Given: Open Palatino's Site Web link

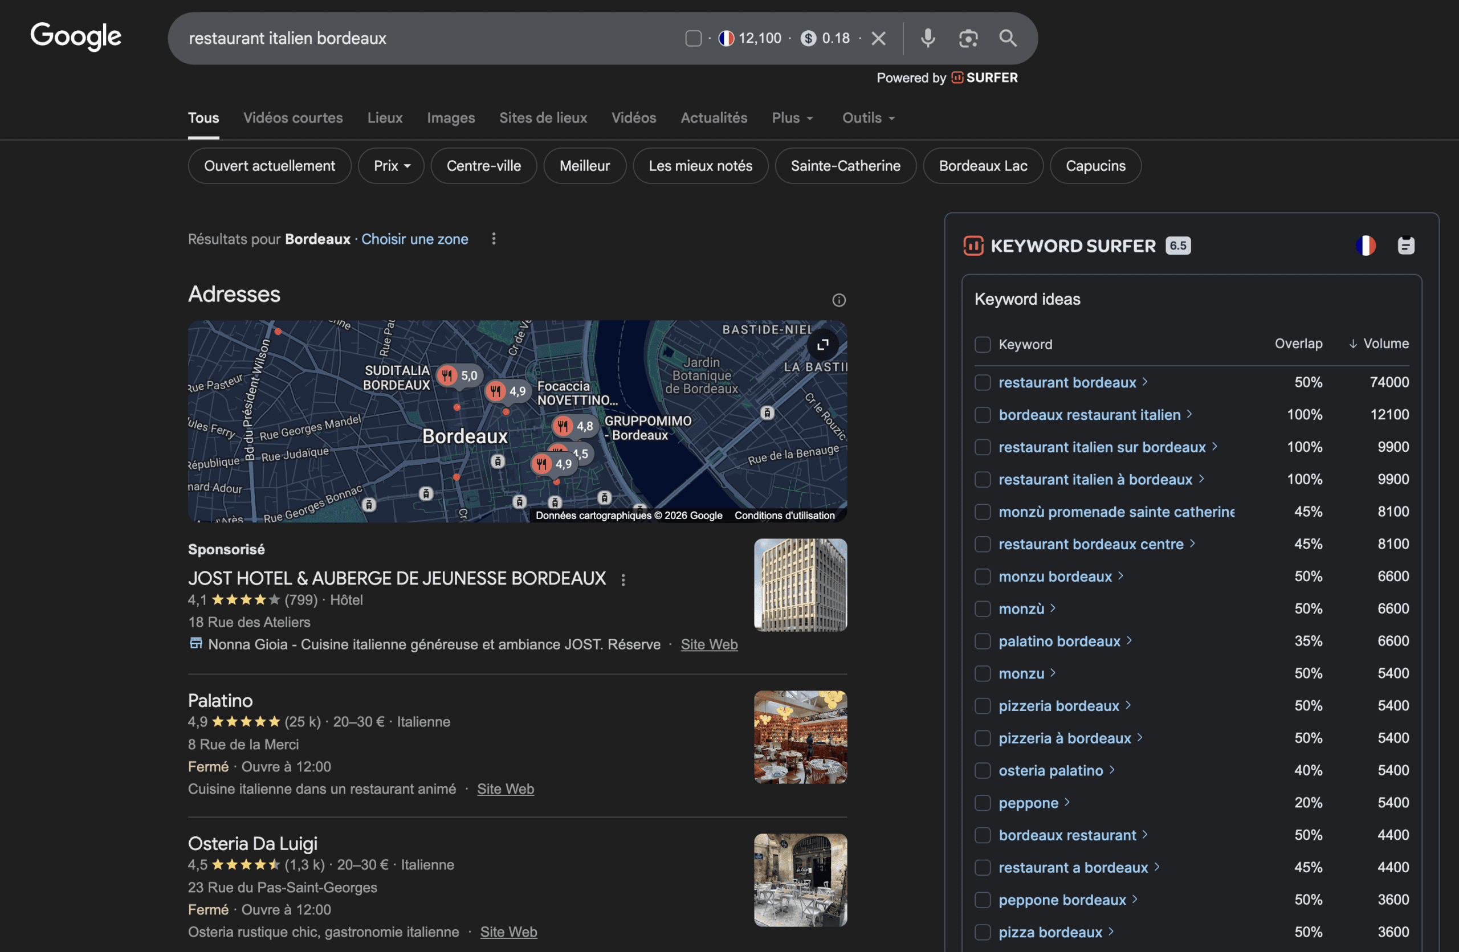Looking at the screenshot, I should 505,789.
